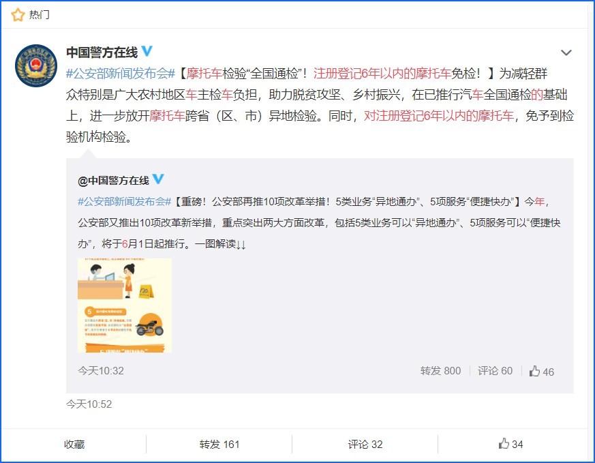The image size is (595, 463).
Task: Open #公安部新闻发布会# hashtag in main post
Action: tap(121, 74)
